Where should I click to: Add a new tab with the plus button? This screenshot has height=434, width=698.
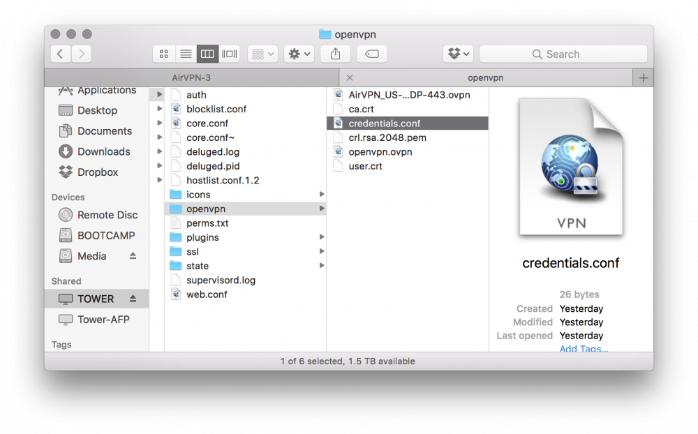pyautogui.click(x=644, y=78)
